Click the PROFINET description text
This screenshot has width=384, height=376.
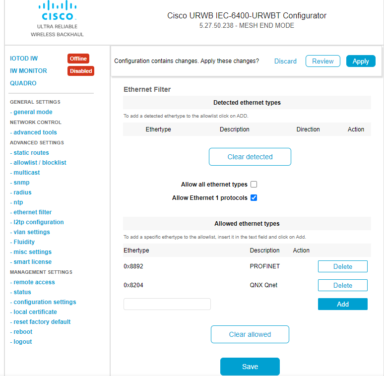point(265,266)
